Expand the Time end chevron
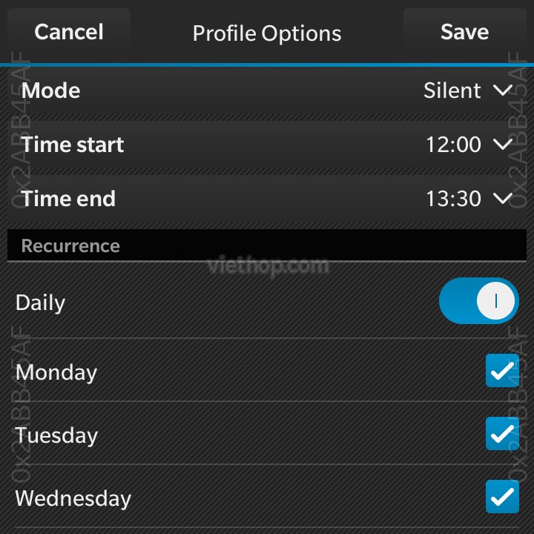 [503, 198]
